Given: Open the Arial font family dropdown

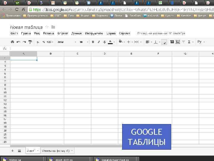Looking at the screenshot, I should (x=67, y=42).
